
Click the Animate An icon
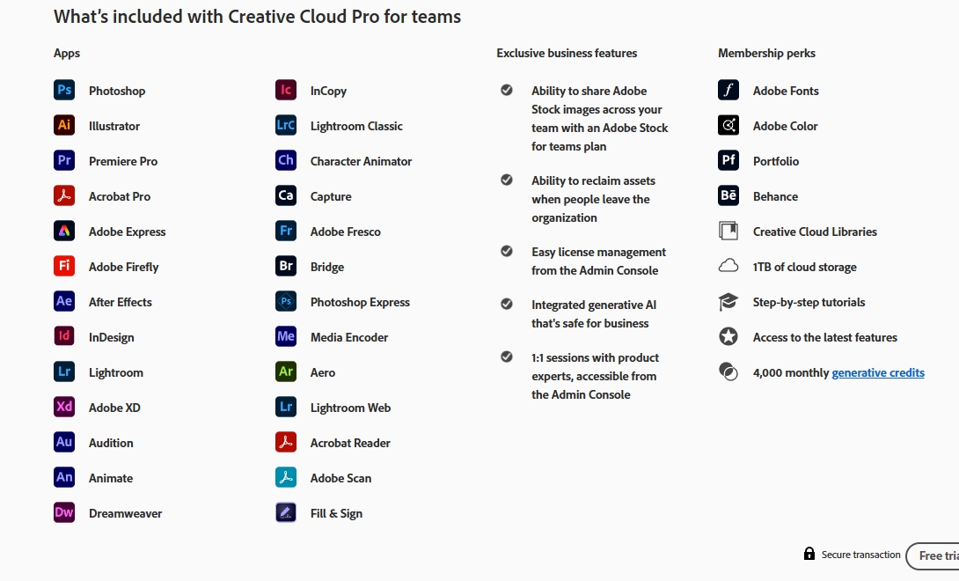pos(64,477)
